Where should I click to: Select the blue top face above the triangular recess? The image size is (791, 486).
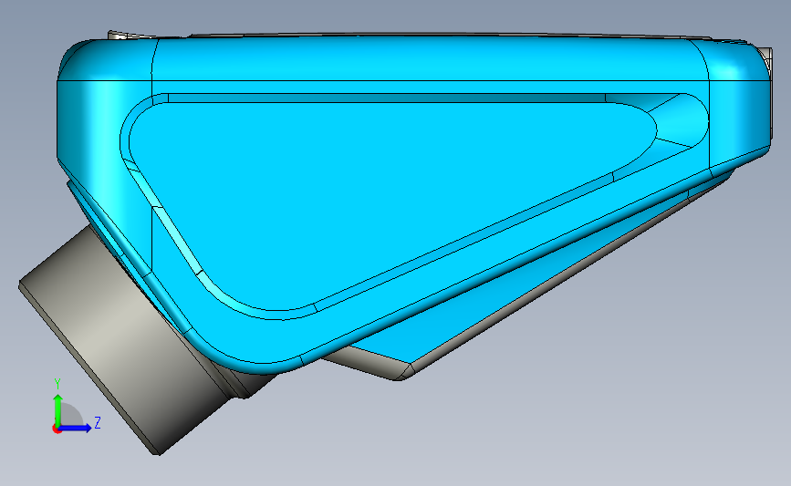(429, 58)
